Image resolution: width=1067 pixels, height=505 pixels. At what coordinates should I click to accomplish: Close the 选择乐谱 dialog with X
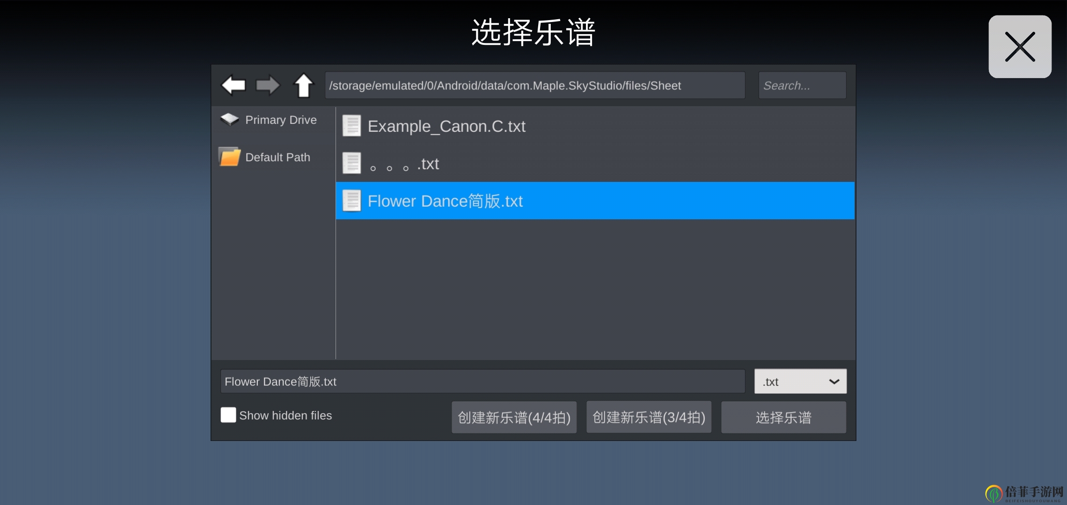[x=1020, y=47]
